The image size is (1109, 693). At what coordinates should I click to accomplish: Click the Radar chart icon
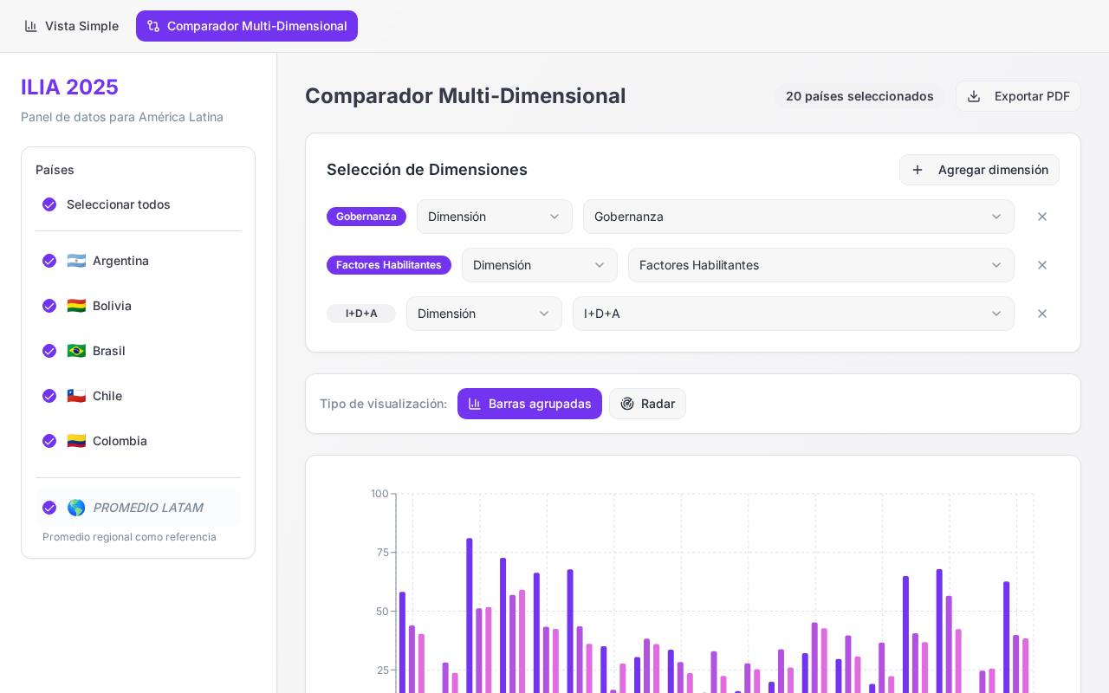627,404
